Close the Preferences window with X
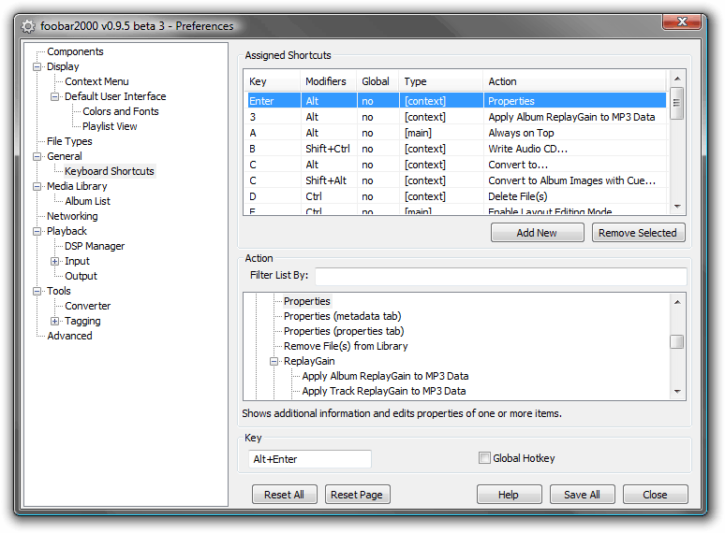 [x=682, y=22]
